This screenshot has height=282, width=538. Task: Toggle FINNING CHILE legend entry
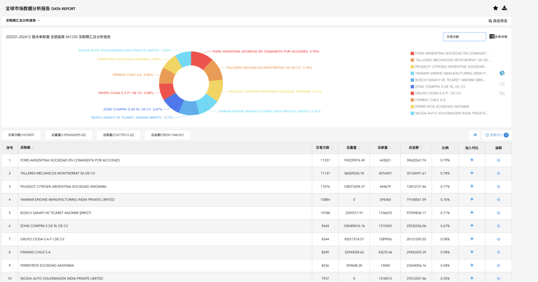(x=428, y=100)
